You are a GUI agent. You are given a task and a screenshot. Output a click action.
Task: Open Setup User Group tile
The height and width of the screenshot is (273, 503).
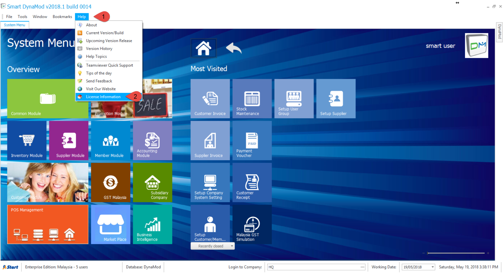point(294,99)
